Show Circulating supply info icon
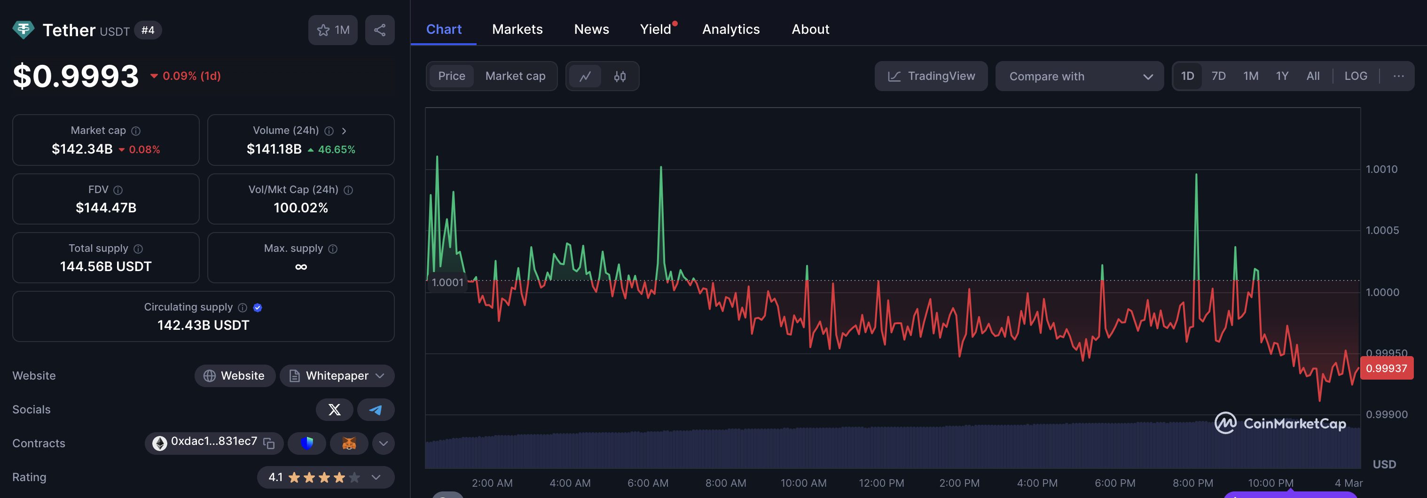 (243, 307)
